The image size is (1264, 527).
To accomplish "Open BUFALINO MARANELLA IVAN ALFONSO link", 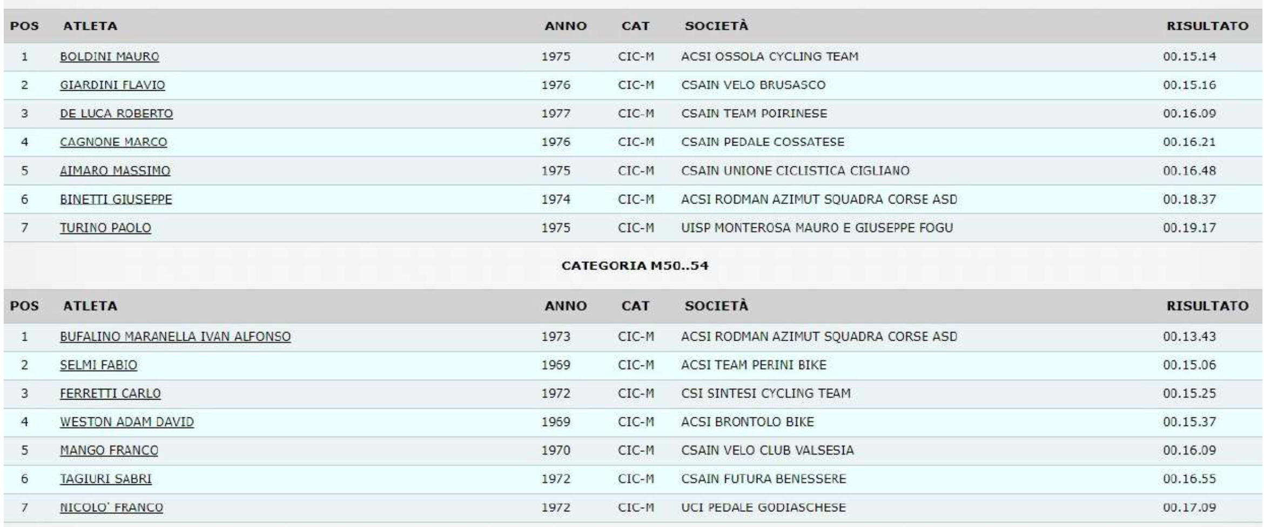I will (175, 337).
